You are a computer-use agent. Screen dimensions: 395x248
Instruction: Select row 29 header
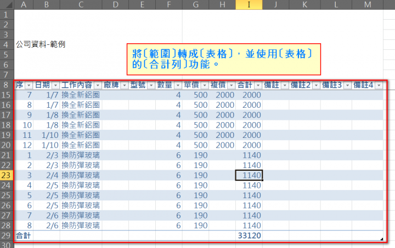[x=7, y=236]
